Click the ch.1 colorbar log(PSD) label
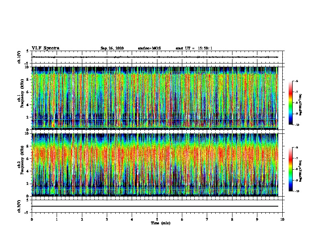 tap(300, 105)
